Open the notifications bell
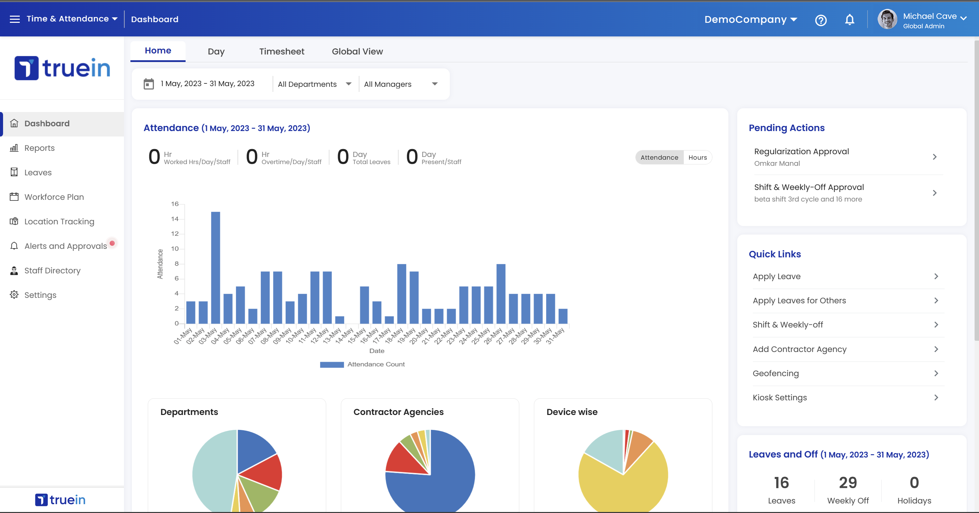The height and width of the screenshot is (513, 979). tap(849, 19)
